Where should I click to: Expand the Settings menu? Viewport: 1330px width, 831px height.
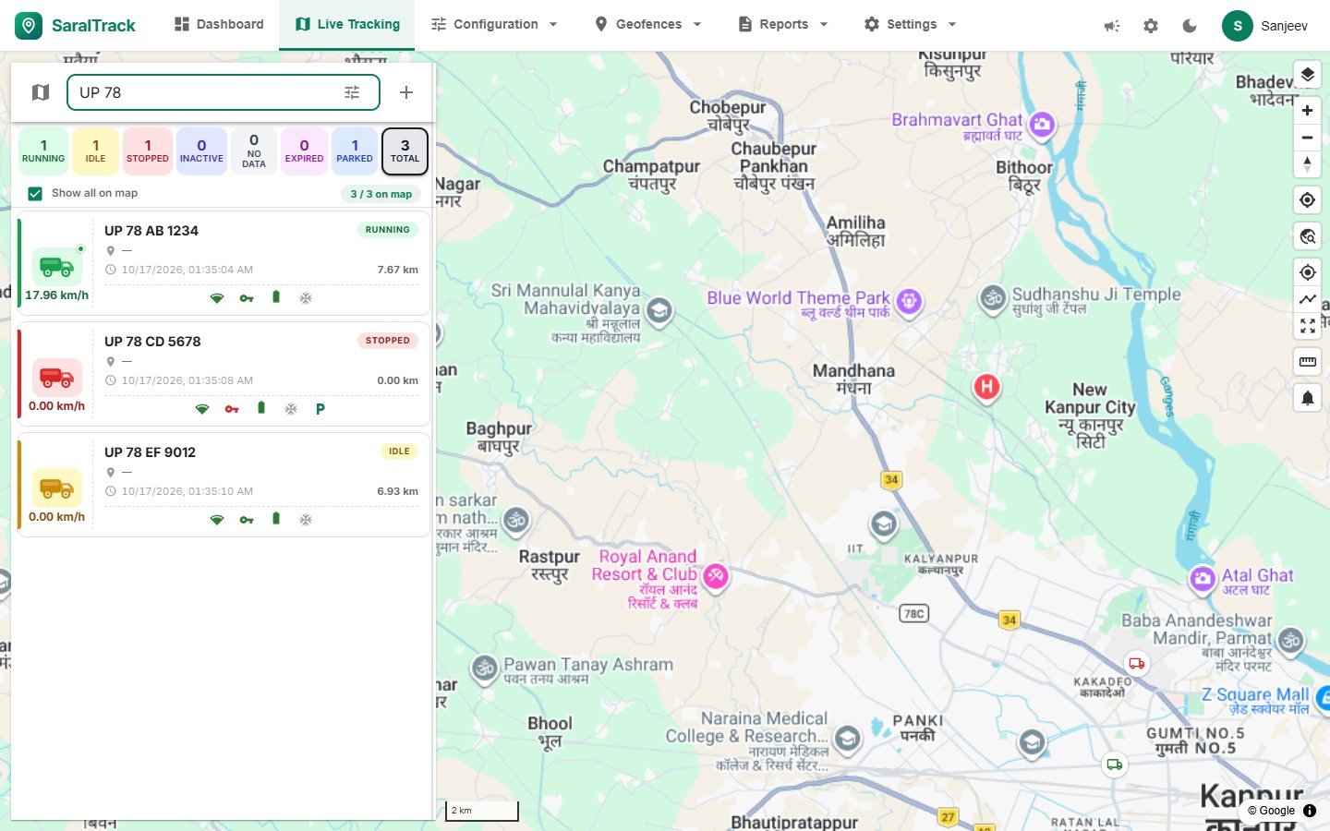(911, 25)
